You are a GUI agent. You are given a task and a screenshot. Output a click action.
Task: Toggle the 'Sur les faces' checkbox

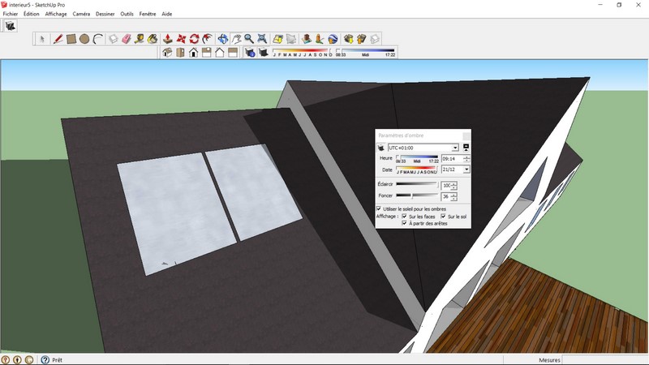pos(404,216)
